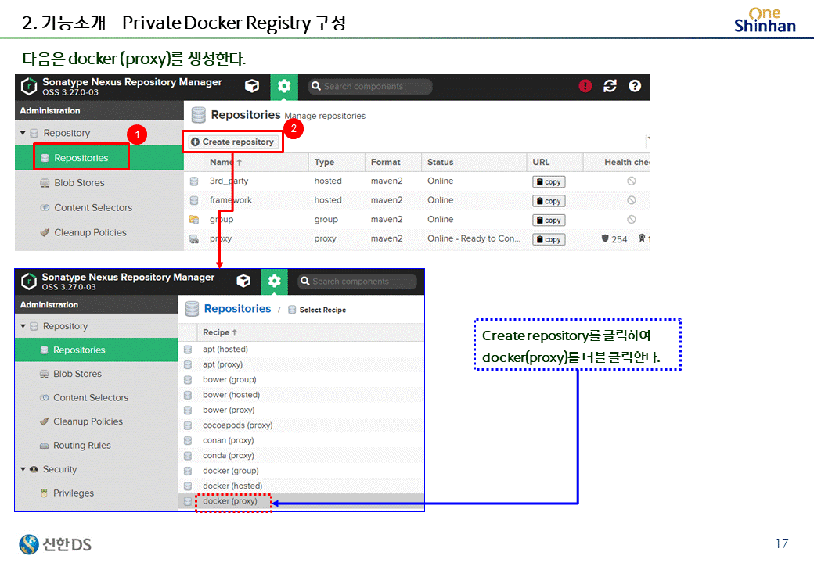Click the Nexus logo in the lower window header

click(28, 281)
